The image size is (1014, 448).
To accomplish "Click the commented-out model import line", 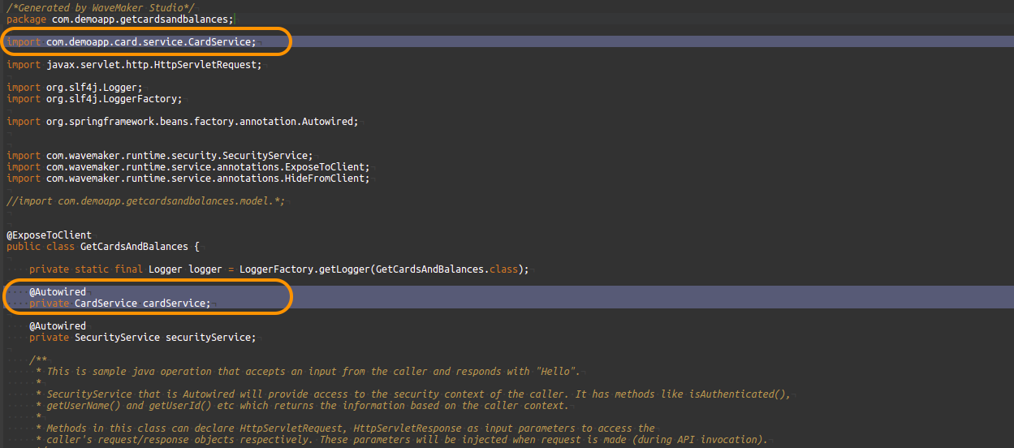I will click(x=146, y=201).
